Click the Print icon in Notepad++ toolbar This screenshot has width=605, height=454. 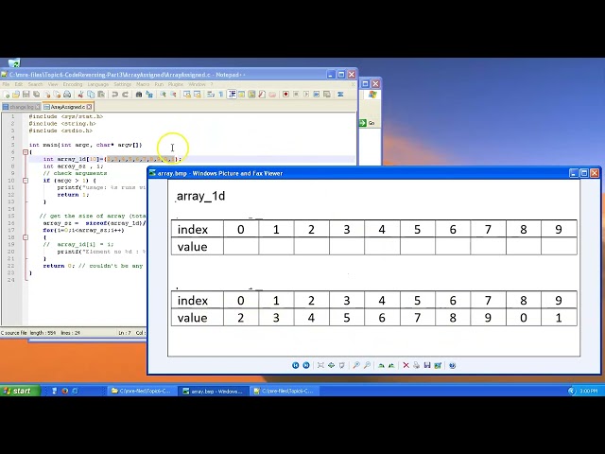(x=67, y=95)
